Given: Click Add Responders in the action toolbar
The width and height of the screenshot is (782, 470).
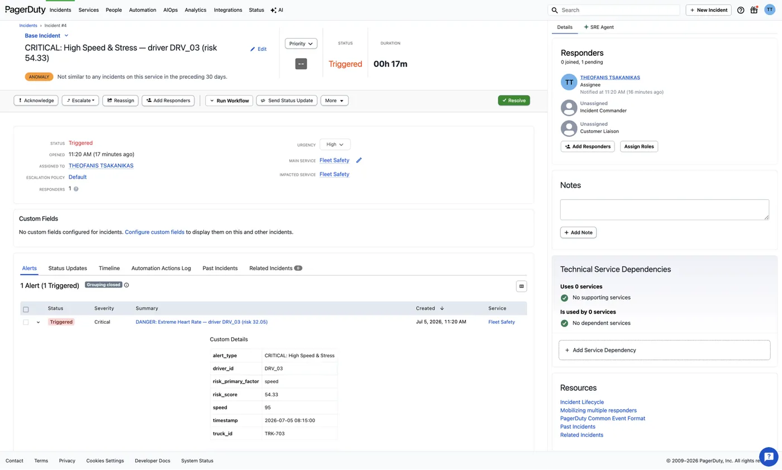Looking at the screenshot, I should point(169,100).
